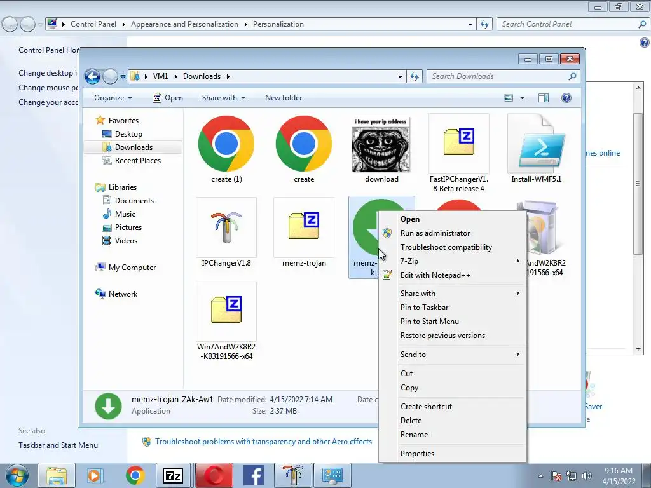Open the 'create (1)' Chrome file
651x488 pixels.
(x=226, y=144)
